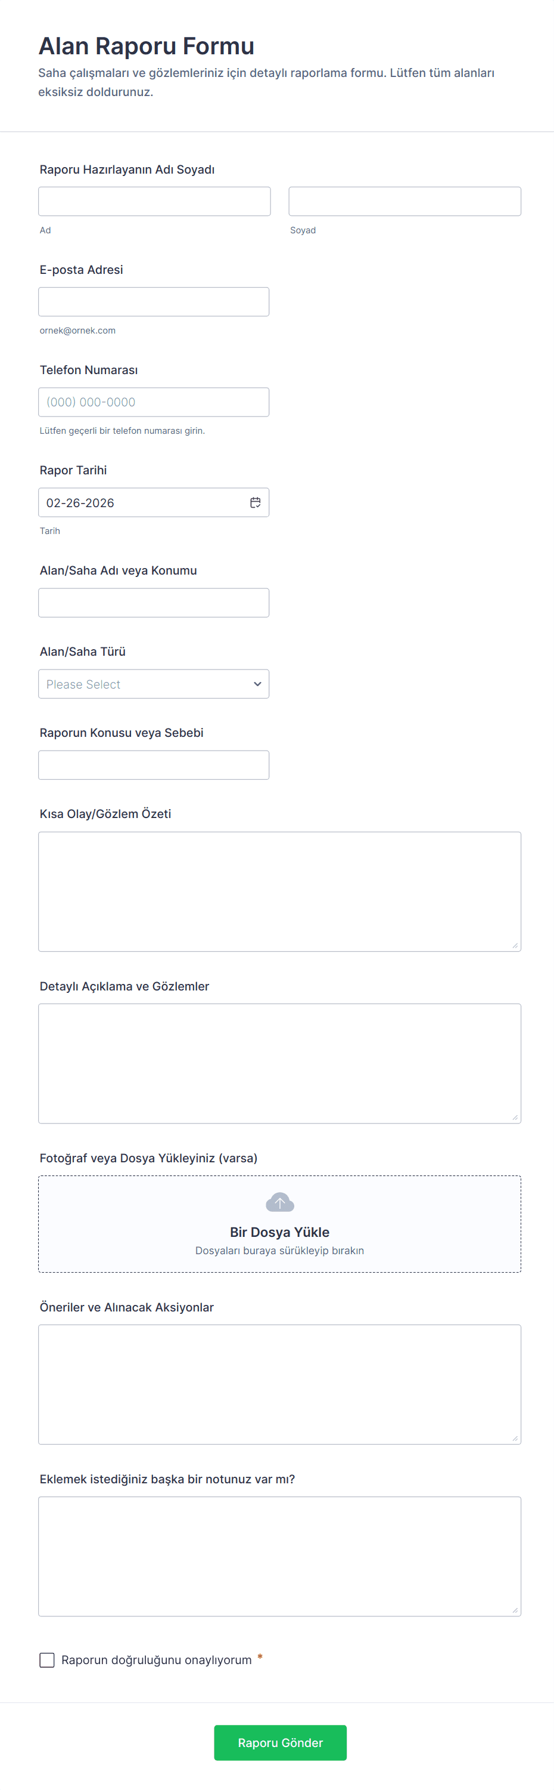Expand the Alan/Saha Türü dropdown
554x1790 pixels.
coord(153,684)
